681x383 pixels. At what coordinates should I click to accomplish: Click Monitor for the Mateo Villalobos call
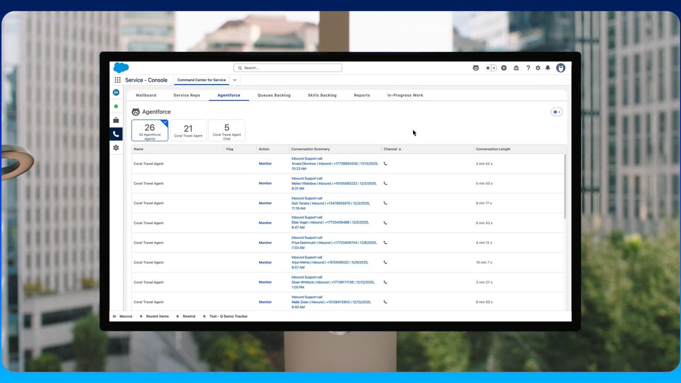point(265,183)
